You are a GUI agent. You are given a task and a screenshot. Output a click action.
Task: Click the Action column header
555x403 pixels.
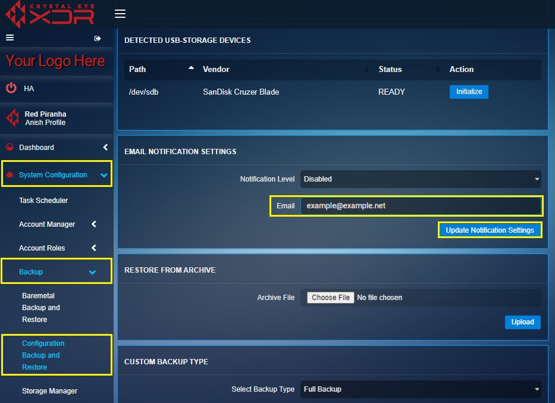461,70
